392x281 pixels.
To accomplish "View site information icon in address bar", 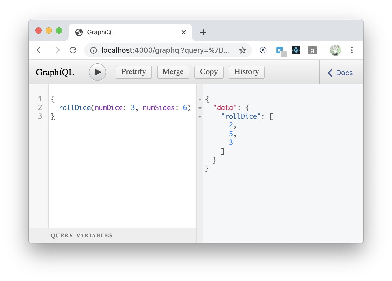I will tap(93, 50).
